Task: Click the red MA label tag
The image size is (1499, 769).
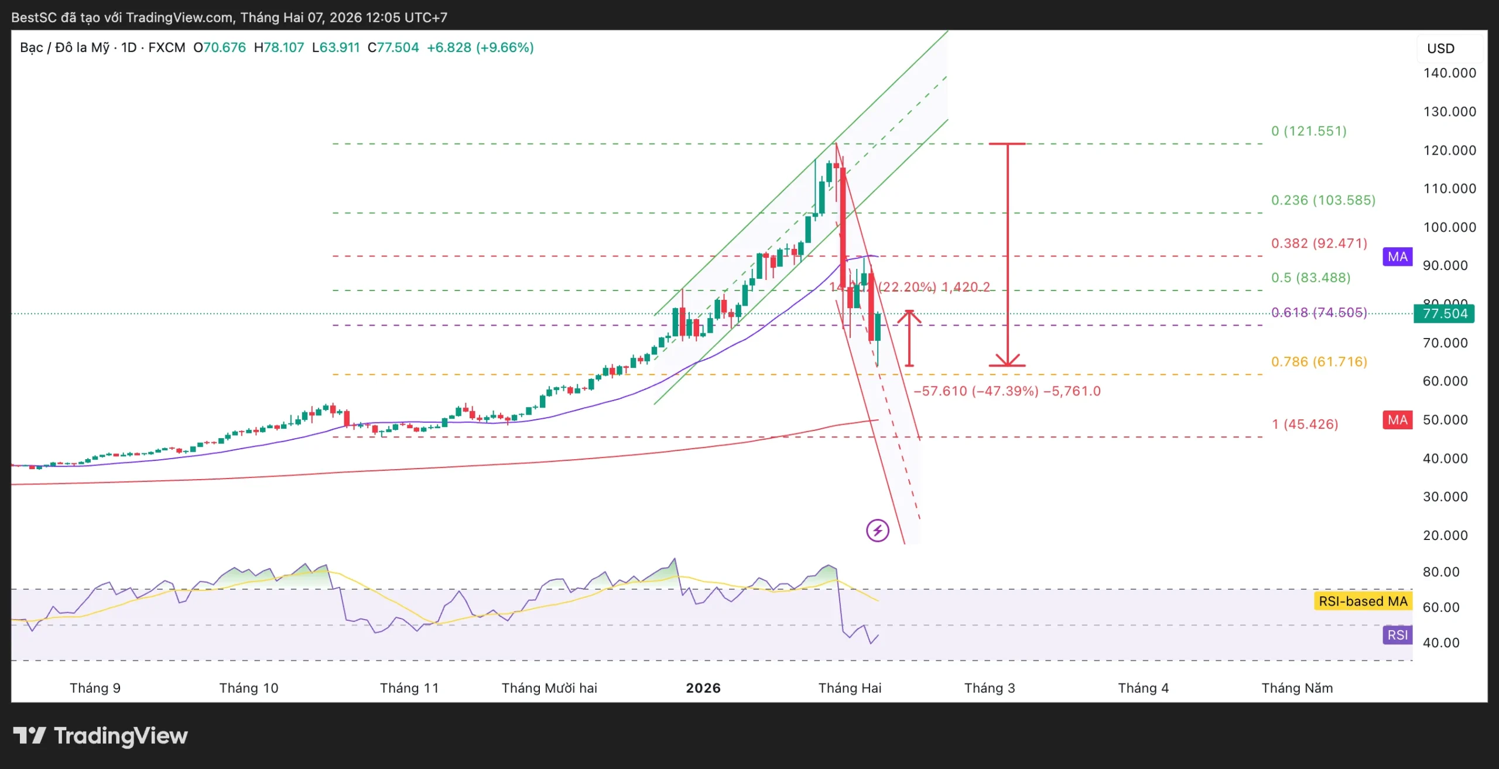Action: (x=1397, y=420)
